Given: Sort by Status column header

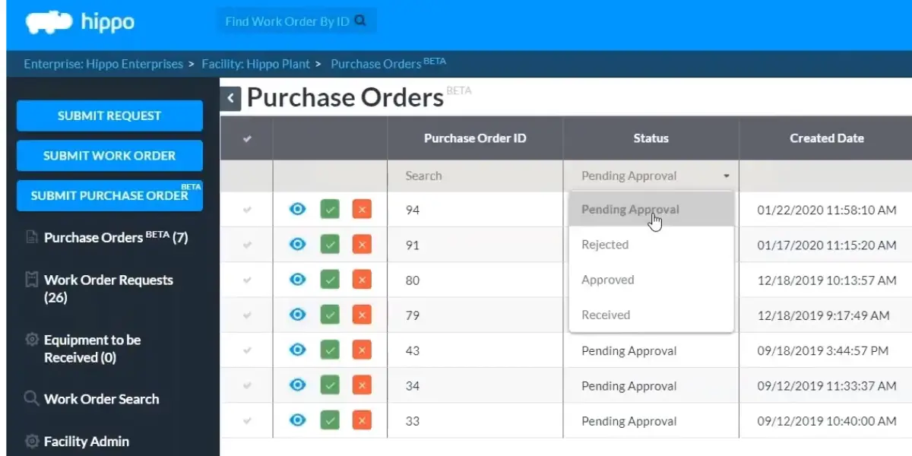Looking at the screenshot, I should (x=651, y=138).
